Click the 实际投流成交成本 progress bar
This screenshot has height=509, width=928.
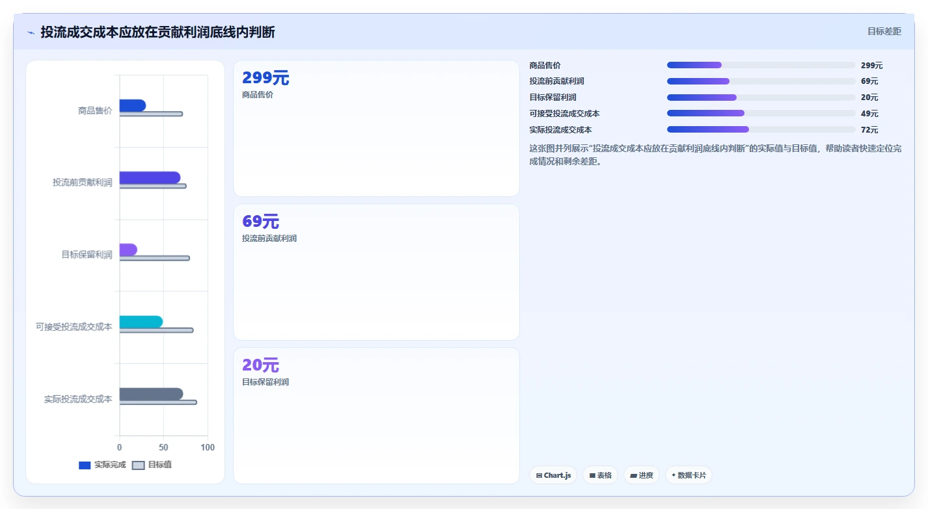click(x=761, y=129)
